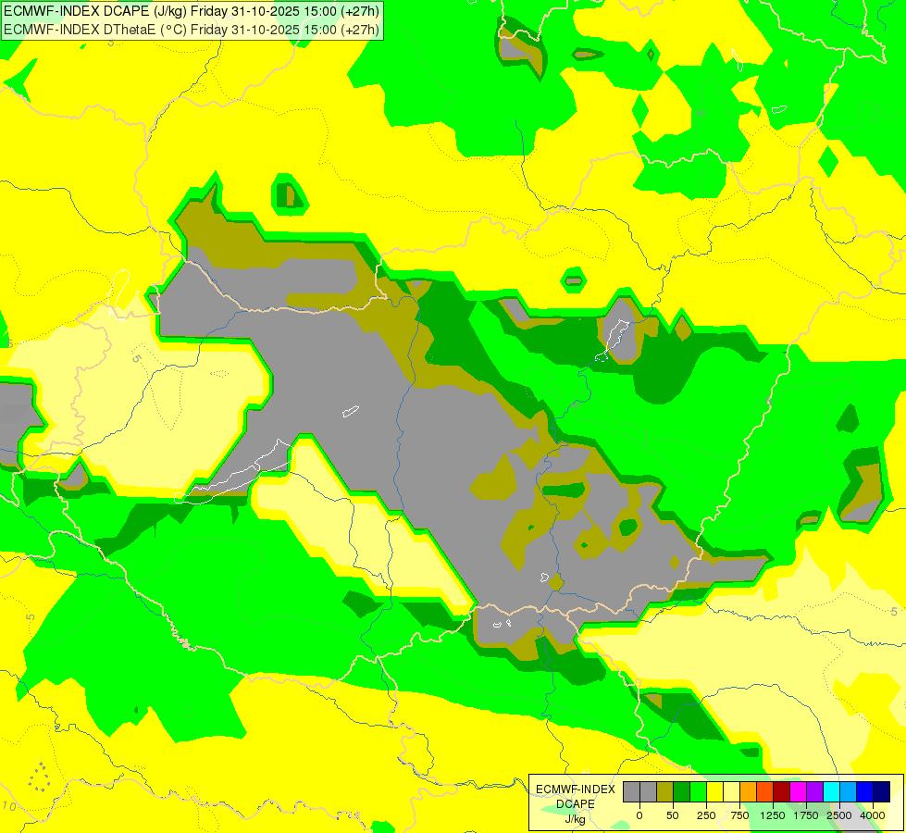Click the DCAPE title line at top
Viewport: 906px width, 833px height.
(192, 11)
